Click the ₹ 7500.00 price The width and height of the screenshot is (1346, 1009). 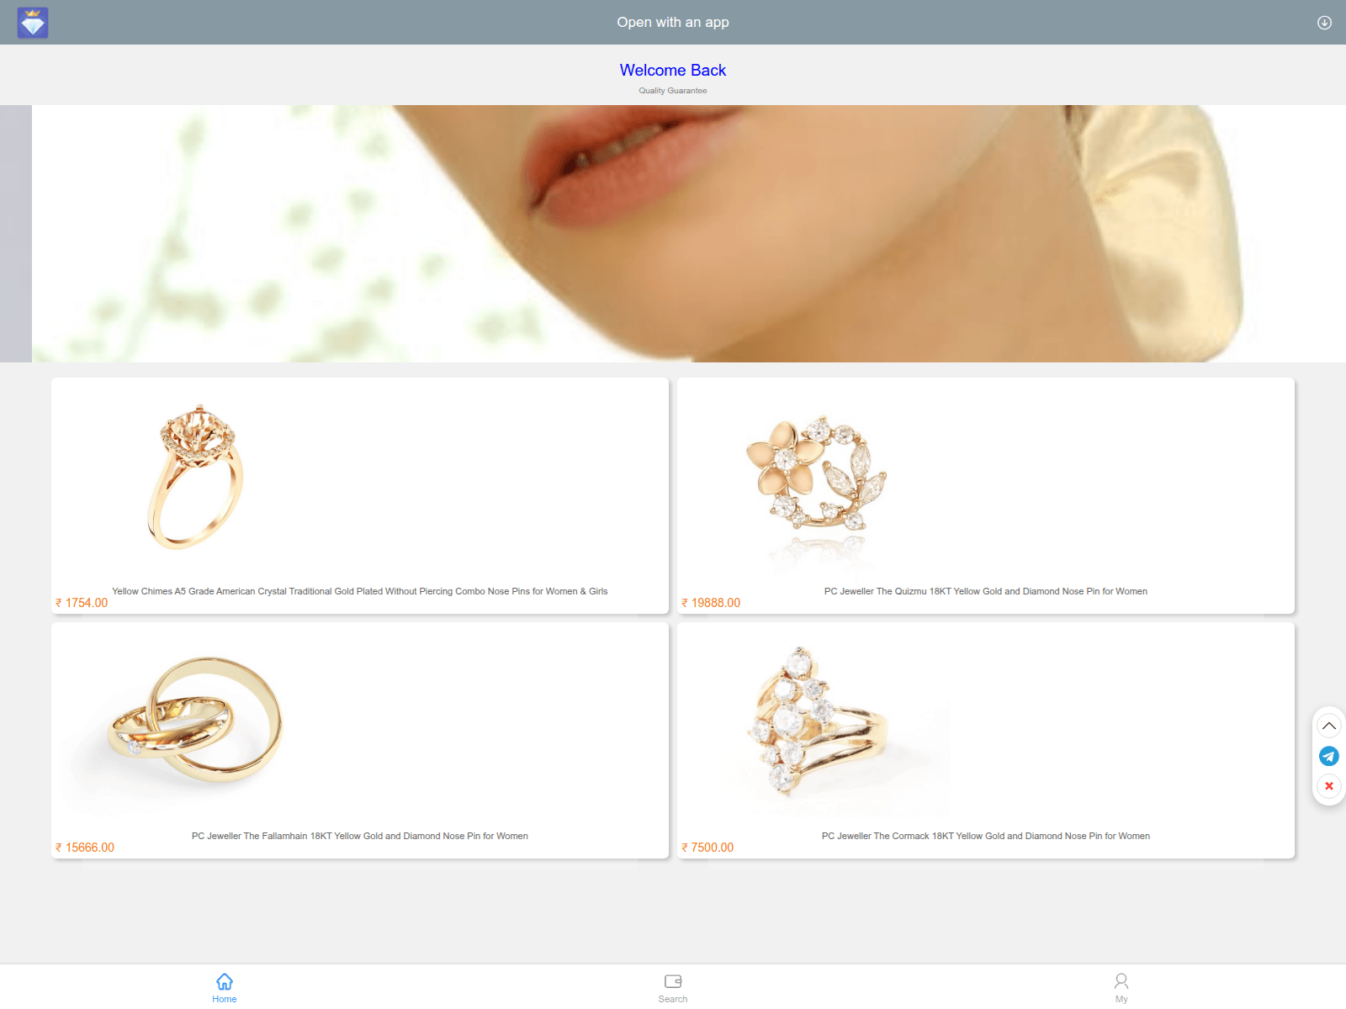707,848
